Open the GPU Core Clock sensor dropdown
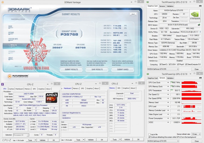This screenshot has height=143, width=204. [168, 83]
